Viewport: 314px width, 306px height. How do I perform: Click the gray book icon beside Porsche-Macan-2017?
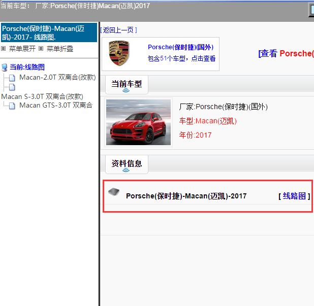[114, 192]
